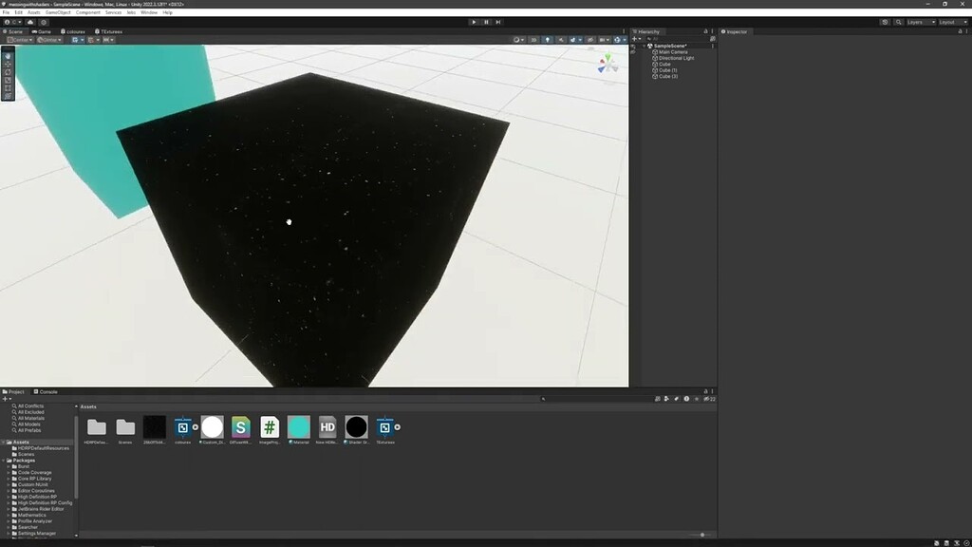Toggle the Pause button
Screen dimensions: 972x547
coord(485,22)
